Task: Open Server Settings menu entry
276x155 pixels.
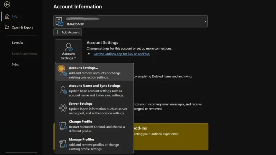Action: (94, 108)
